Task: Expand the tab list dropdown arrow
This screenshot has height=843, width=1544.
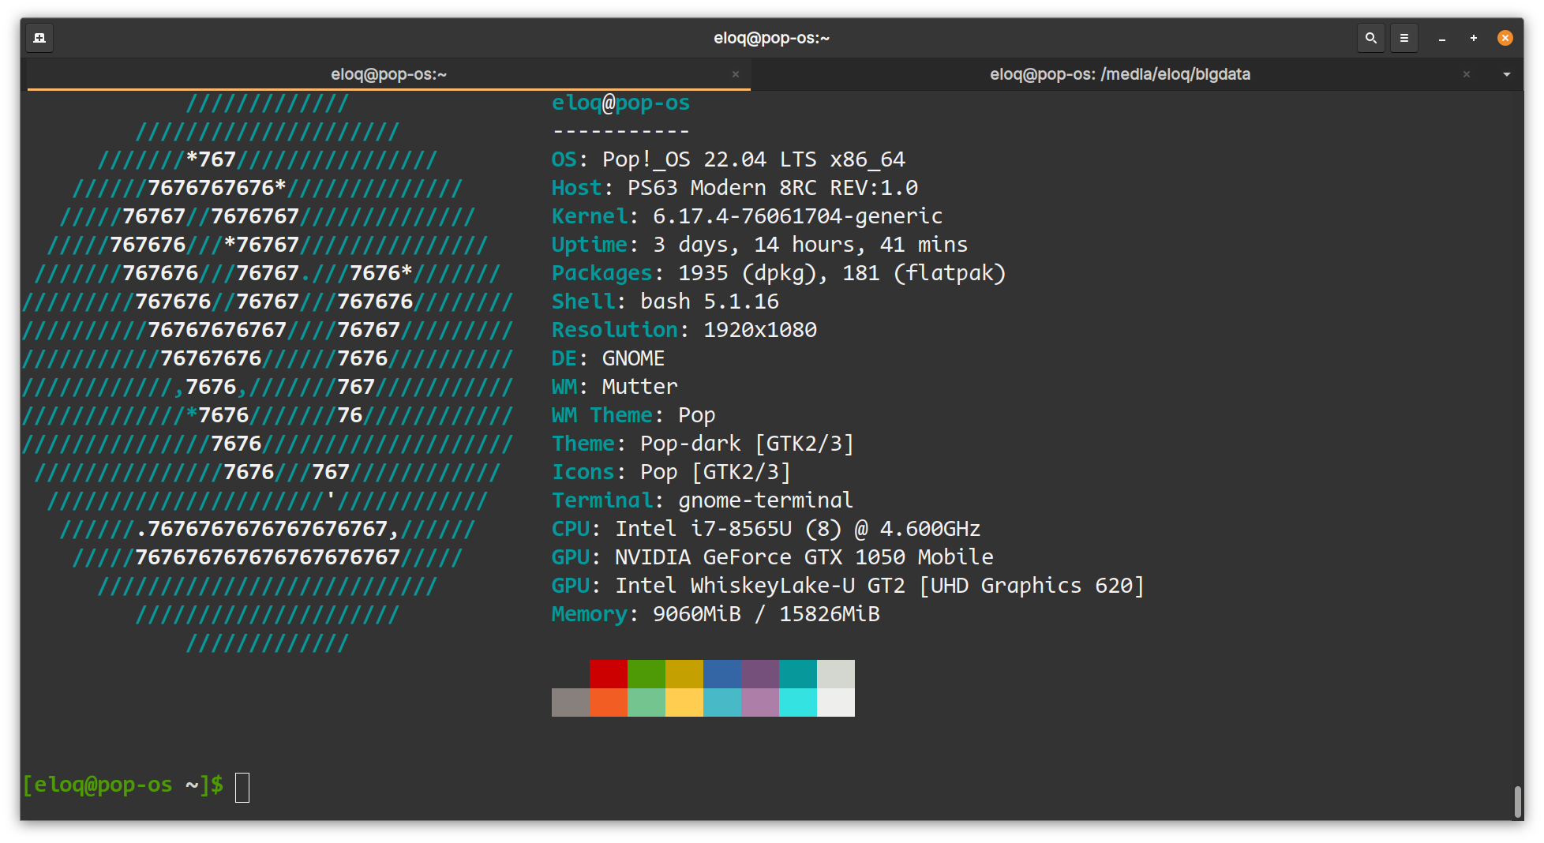Action: coord(1506,74)
